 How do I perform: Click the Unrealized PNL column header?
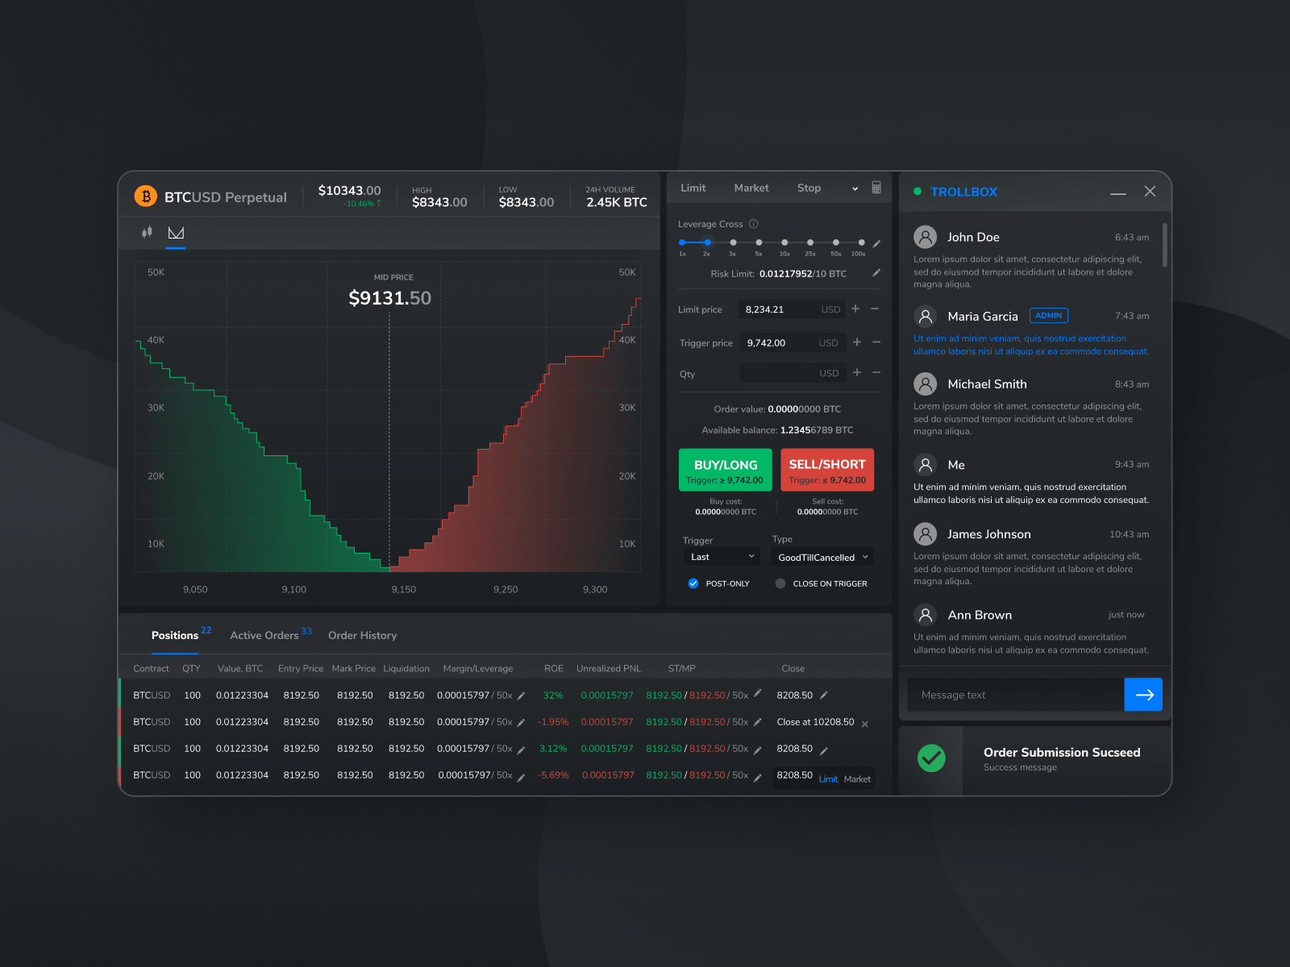coord(609,669)
